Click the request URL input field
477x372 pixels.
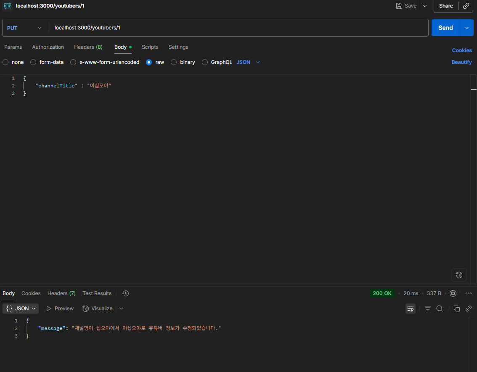(x=238, y=28)
